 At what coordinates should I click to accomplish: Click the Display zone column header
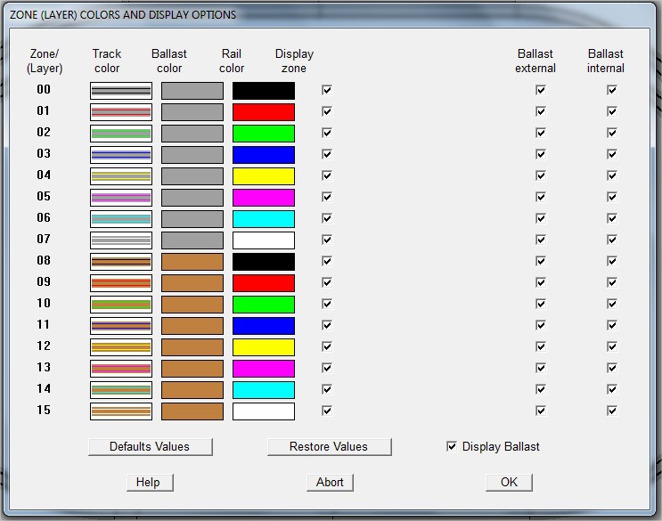tap(294, 61)
